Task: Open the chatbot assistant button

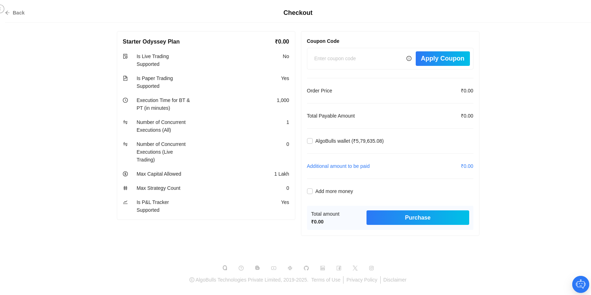Action: (x=581, y=284)
